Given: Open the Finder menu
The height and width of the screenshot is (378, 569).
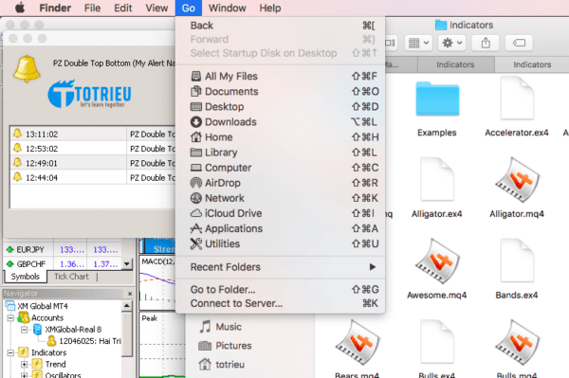Looking at the screenshot, I should (55, 8).
